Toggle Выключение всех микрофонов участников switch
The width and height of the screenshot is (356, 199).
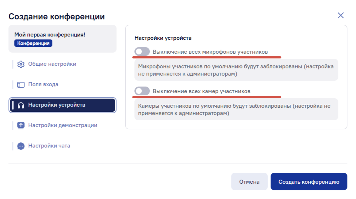(x=142, y=51)
